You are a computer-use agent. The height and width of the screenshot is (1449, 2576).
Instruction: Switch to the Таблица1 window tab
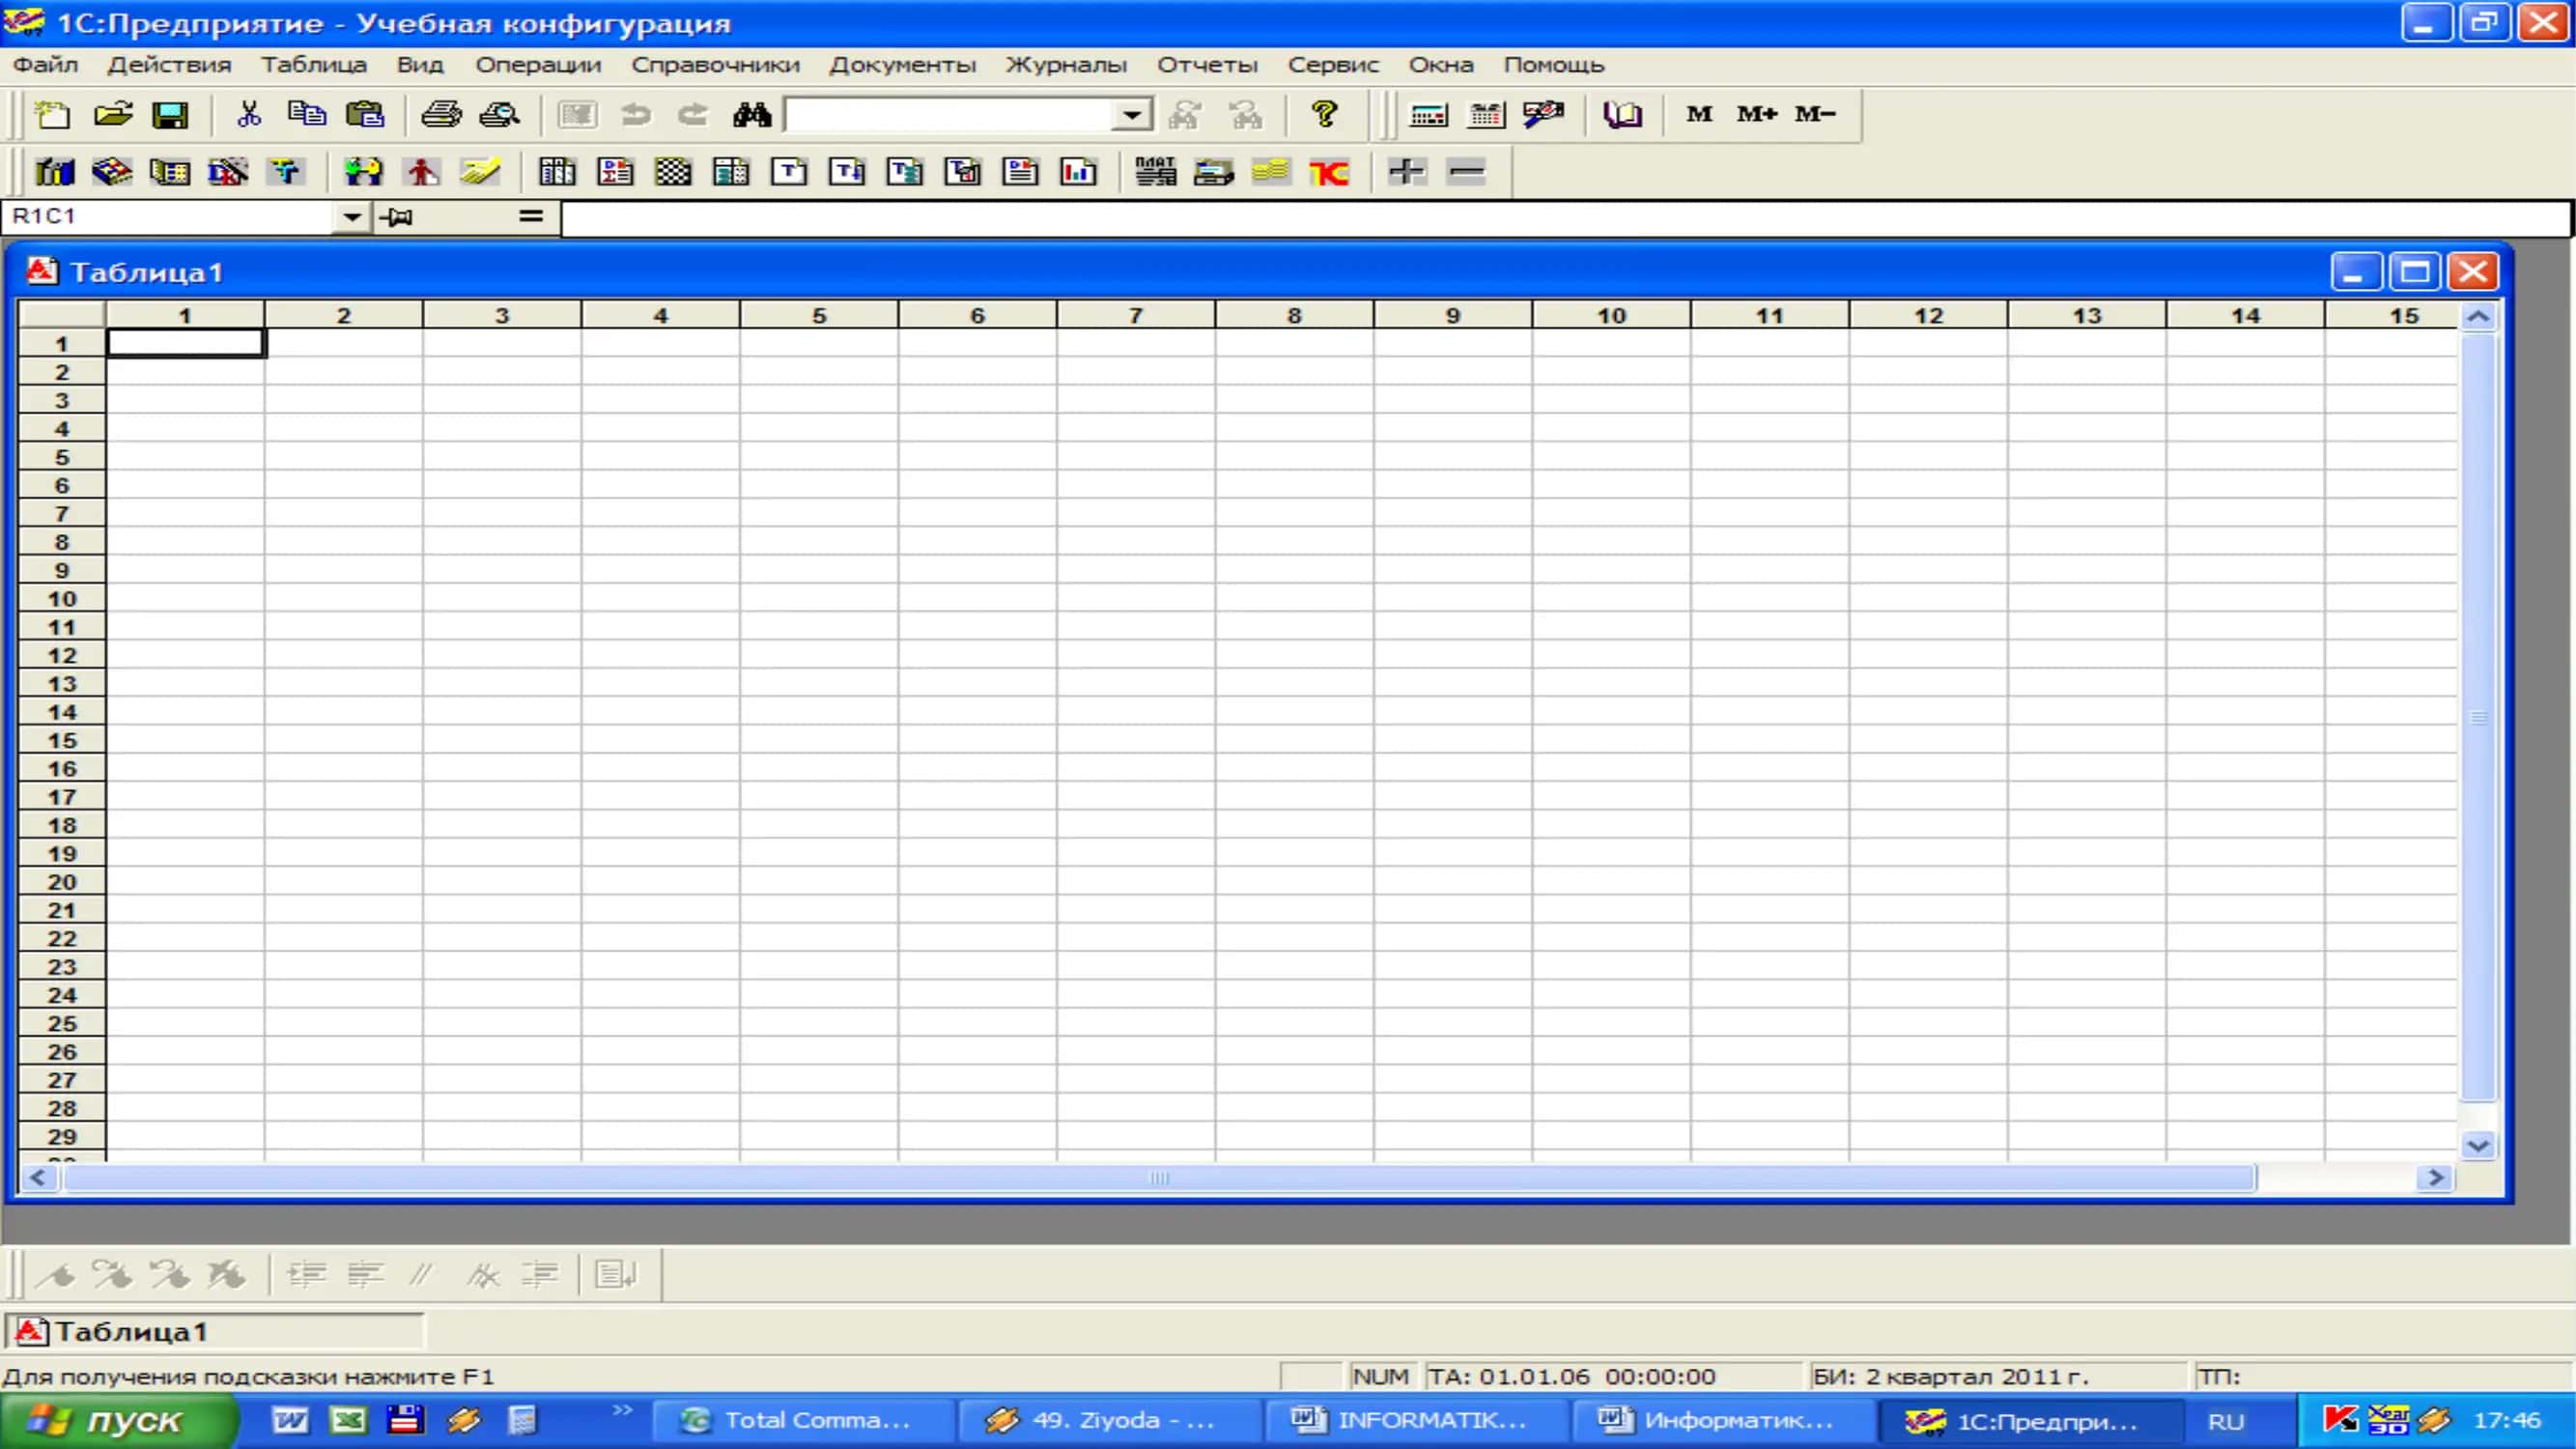pyautogui.click(x=215, y=1331)
